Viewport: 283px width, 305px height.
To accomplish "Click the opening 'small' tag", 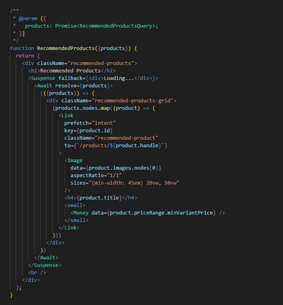I will point(75,205).
